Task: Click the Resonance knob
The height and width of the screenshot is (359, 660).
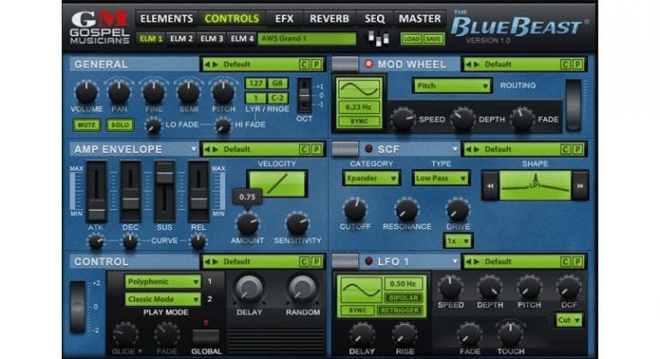Action: point(407,208)
